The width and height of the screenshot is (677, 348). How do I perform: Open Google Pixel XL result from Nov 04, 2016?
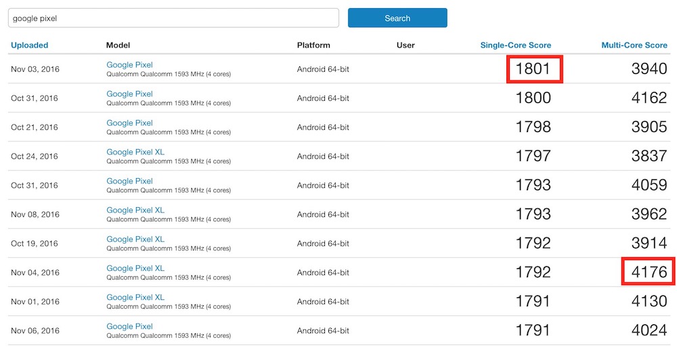[x=135, y=268]
